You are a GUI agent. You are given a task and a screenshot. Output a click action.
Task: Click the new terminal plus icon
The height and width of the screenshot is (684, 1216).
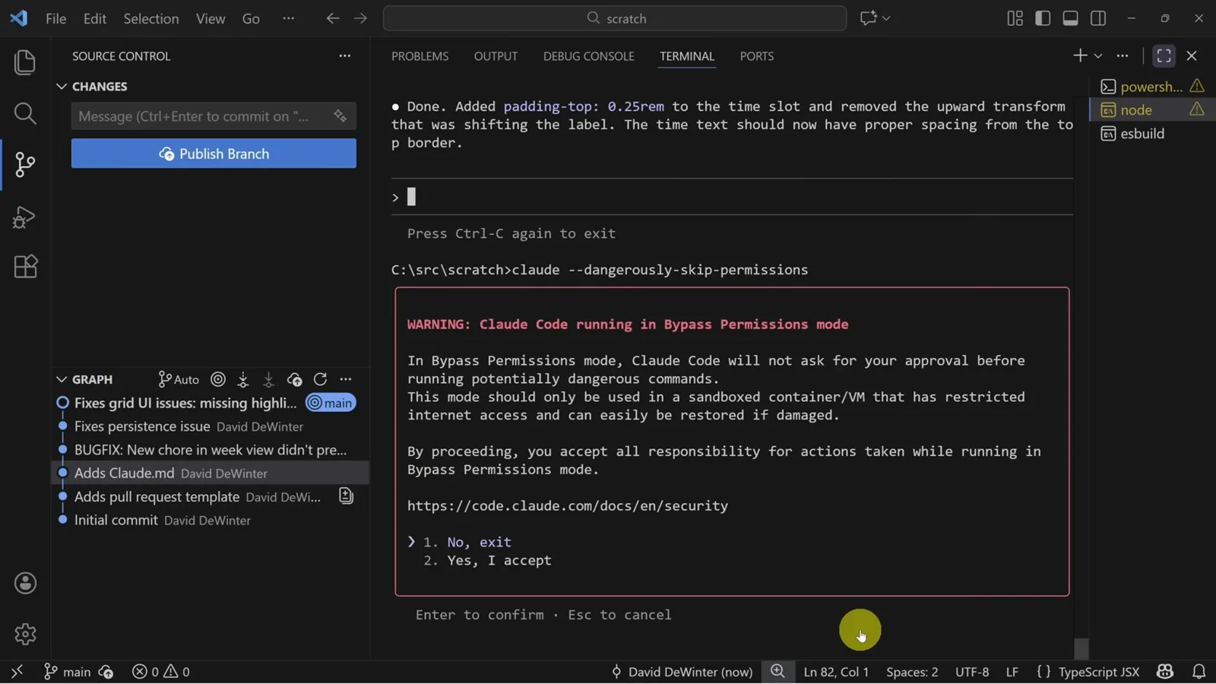pyautogui.click(x=1079, y=55)
